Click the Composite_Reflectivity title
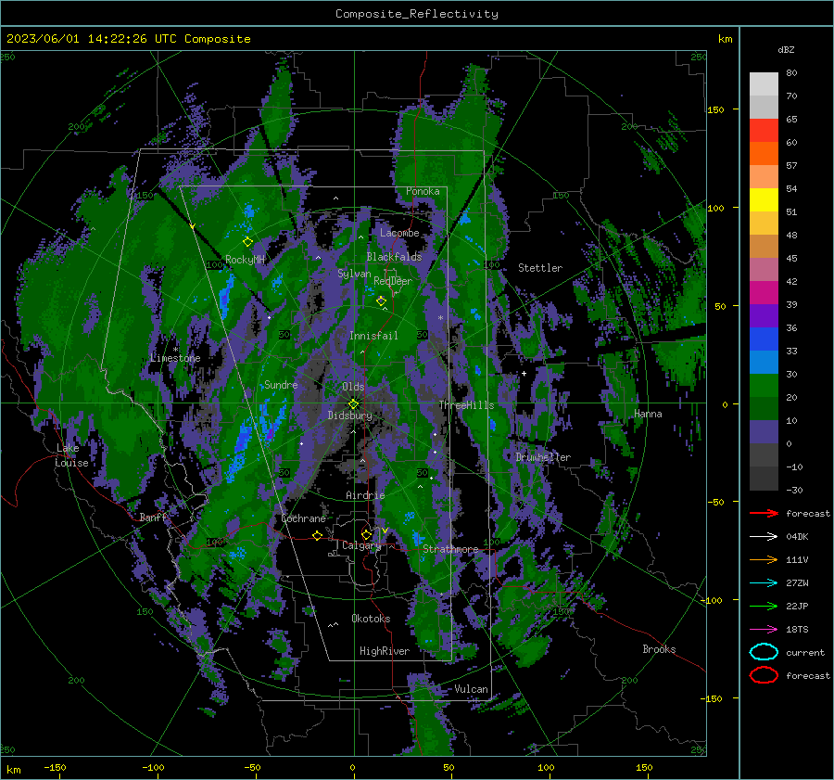The width and height of the screenshot is (834, 780). click(417, 14)
